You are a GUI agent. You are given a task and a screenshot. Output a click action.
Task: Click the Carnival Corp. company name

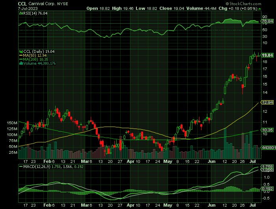coord(42,4)
